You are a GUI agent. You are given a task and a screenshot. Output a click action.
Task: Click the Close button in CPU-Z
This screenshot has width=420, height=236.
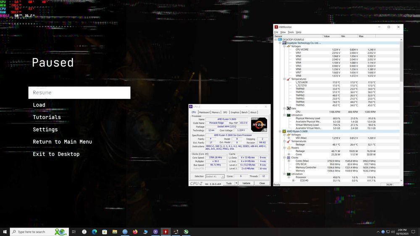point(262,183)
